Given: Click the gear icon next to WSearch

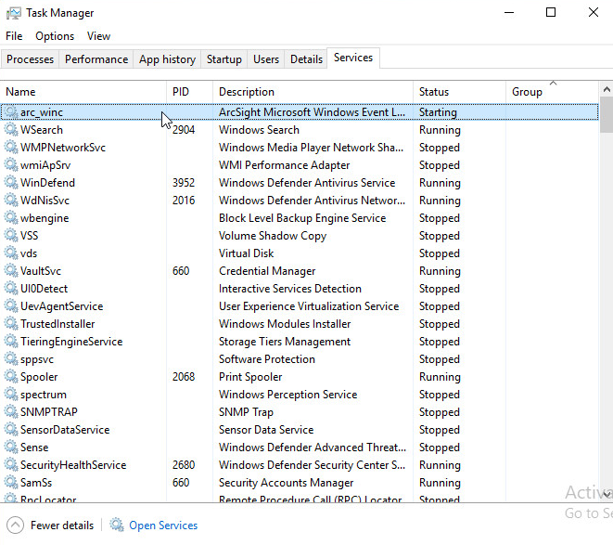Looking at the screenshot, I should click(11, 130).
